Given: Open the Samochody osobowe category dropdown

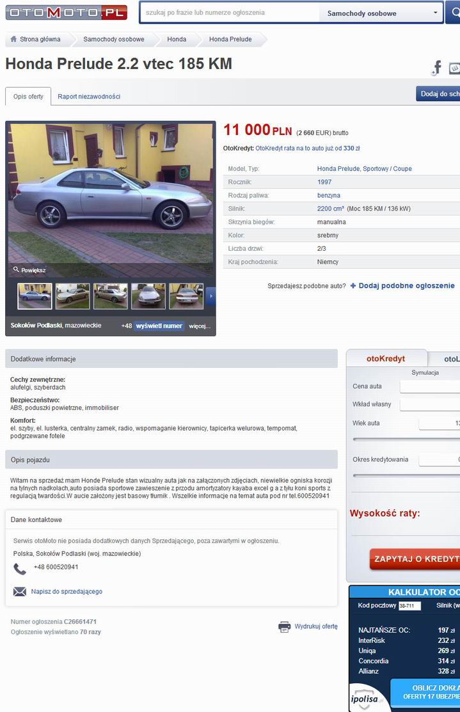Looking at the screenshot, I should (x=381, y=13).
